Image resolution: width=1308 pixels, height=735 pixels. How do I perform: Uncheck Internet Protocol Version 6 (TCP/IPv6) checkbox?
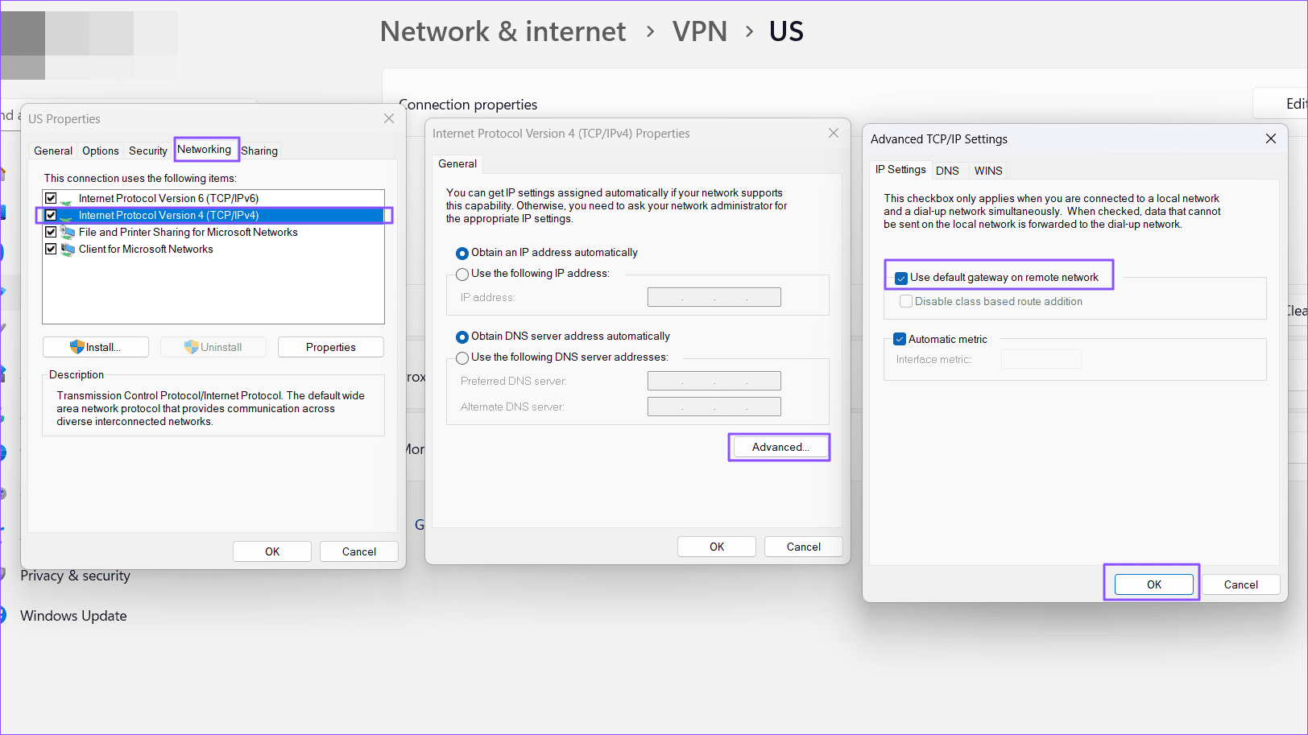click(x=51, y=198)
